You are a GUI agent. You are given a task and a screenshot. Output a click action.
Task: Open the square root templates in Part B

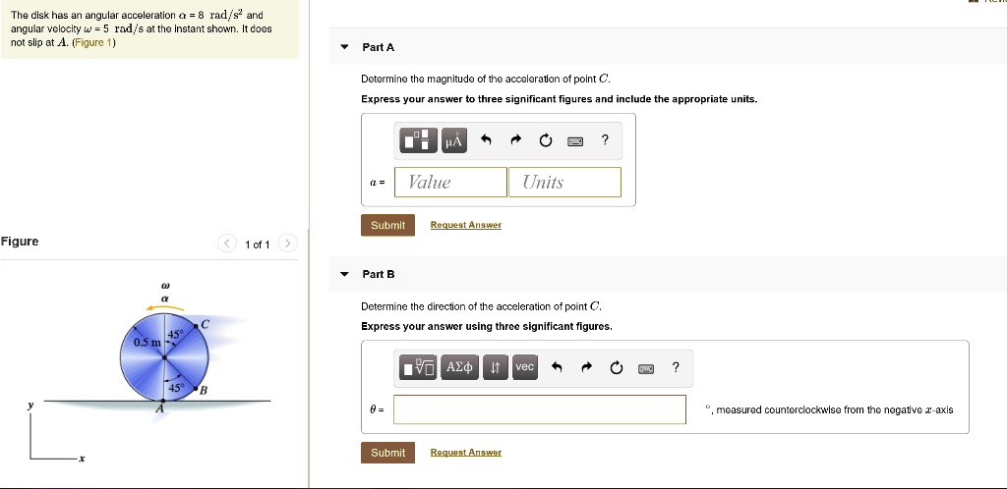[x=419, y=368]
